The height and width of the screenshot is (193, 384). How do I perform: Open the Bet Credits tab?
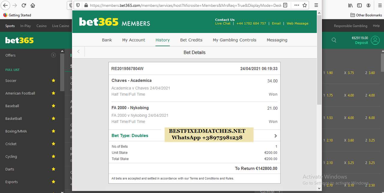coord(191,40)
